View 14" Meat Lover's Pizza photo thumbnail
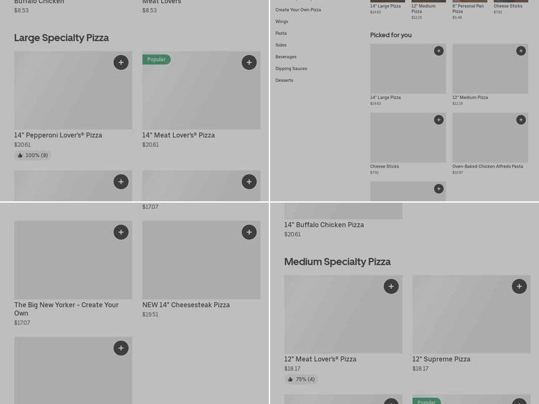This screenshot has height=404, width=539. (201, 90)
